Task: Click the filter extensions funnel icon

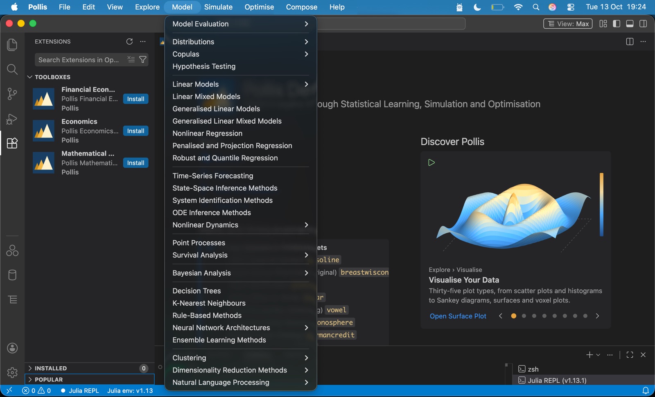Action: (x=143, y=60)
